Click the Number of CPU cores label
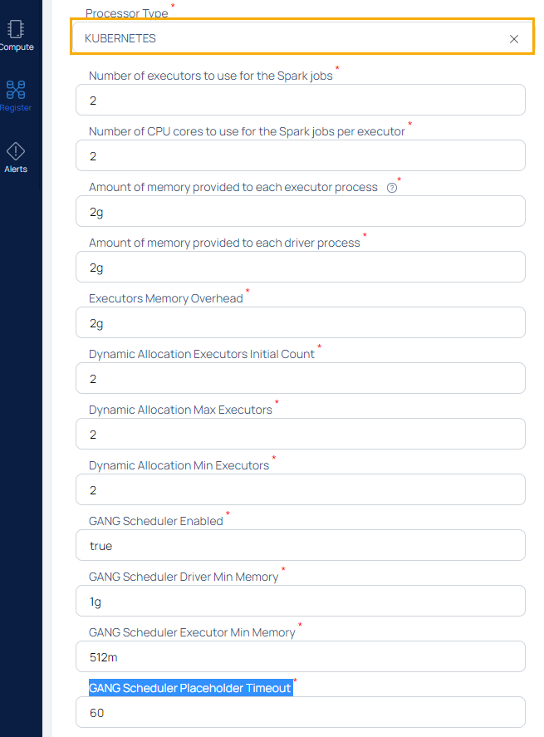Screen dimensions: 544x737 pos(247,131)
